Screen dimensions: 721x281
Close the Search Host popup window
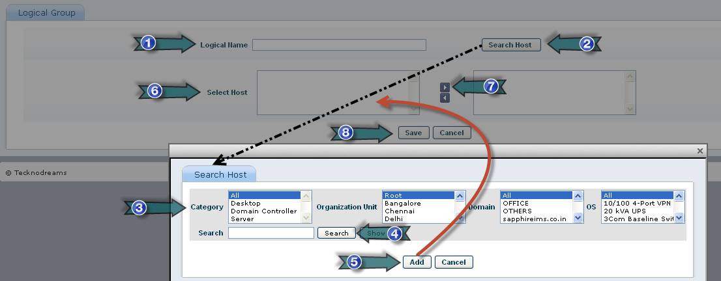tap(700, 151)
